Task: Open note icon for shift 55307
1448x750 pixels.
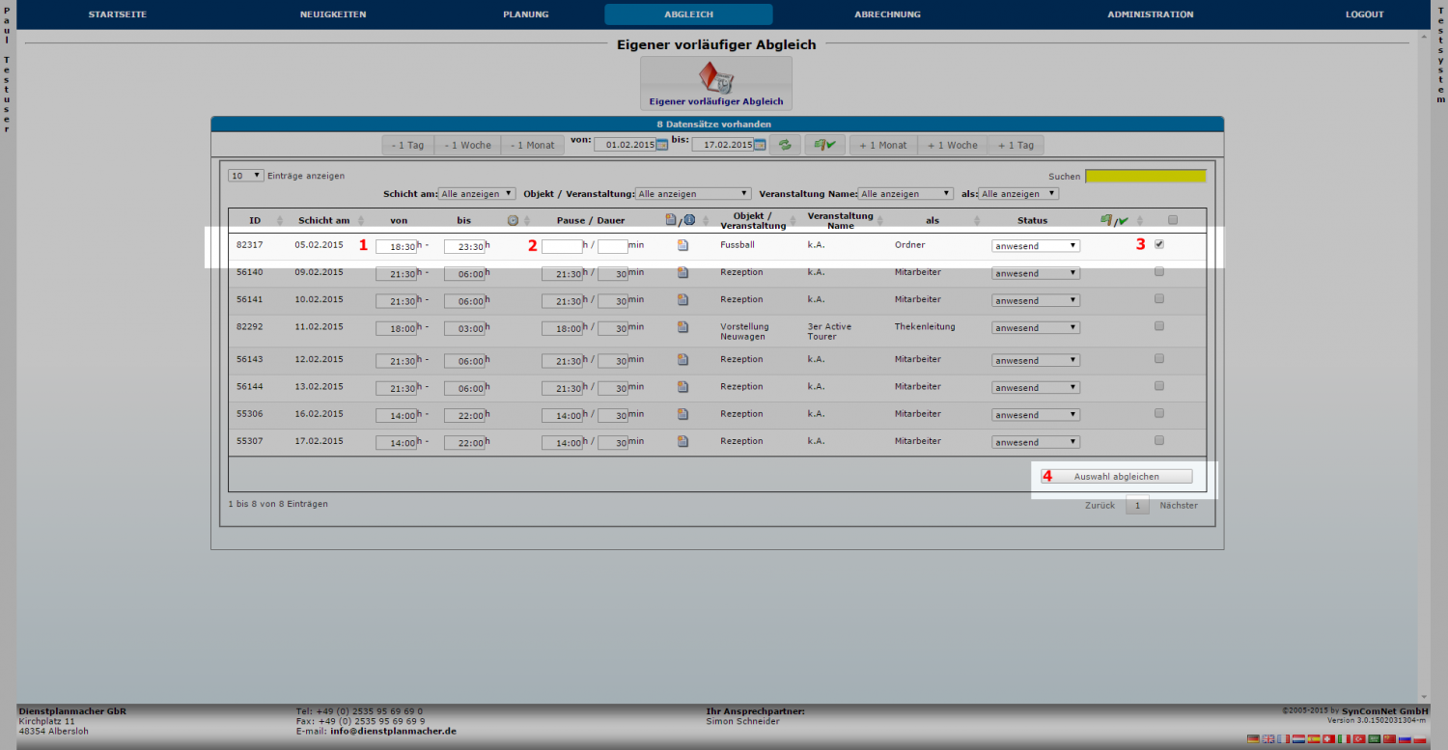Action: click(682, 442)
